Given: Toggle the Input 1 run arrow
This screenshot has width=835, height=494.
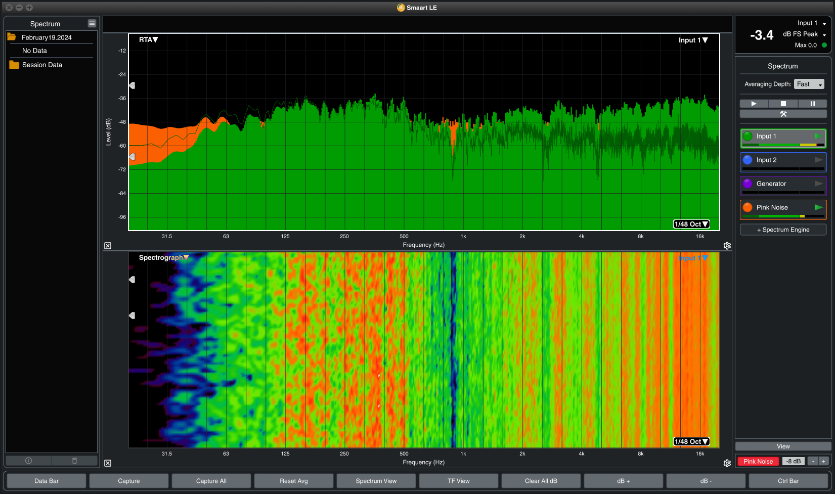Looking at the screenshot, I should [x=818, y=136].
